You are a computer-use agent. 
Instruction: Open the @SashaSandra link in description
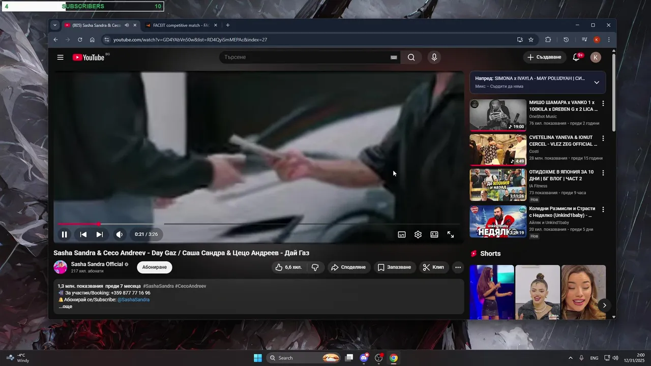coord(133,300)
